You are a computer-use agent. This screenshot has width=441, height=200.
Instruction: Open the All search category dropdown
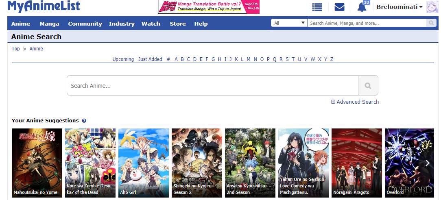(x=289, y=23)
